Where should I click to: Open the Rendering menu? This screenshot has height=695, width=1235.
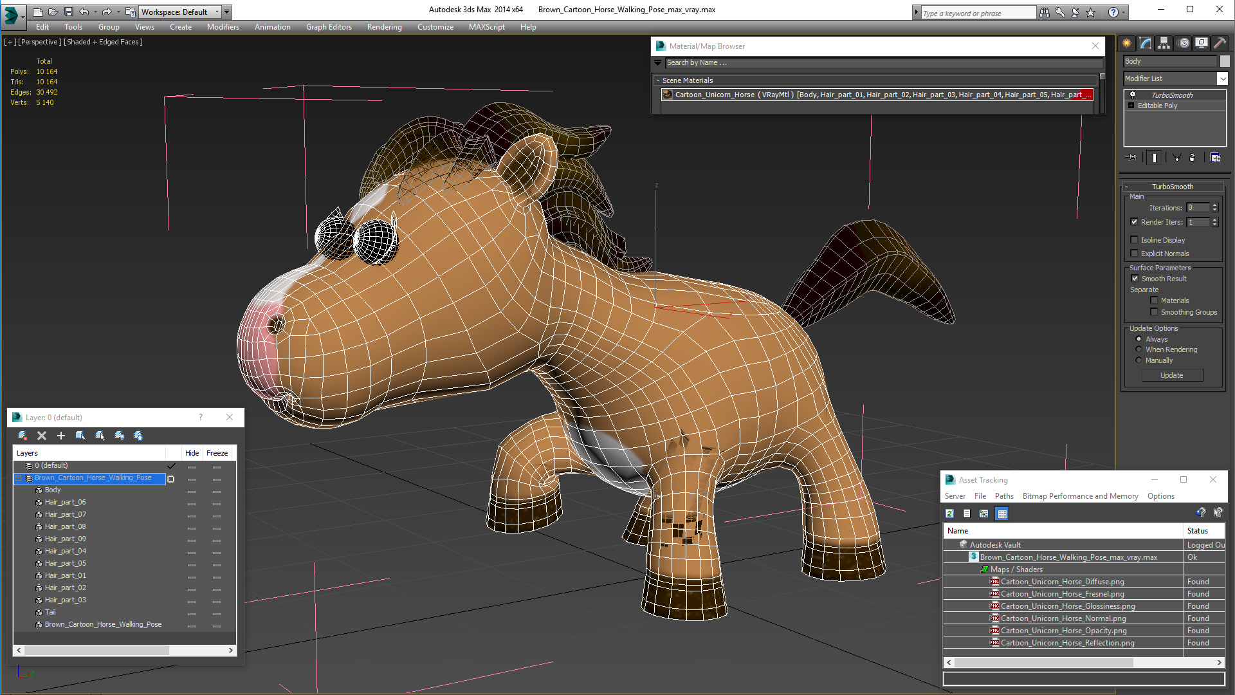point(384,27)
